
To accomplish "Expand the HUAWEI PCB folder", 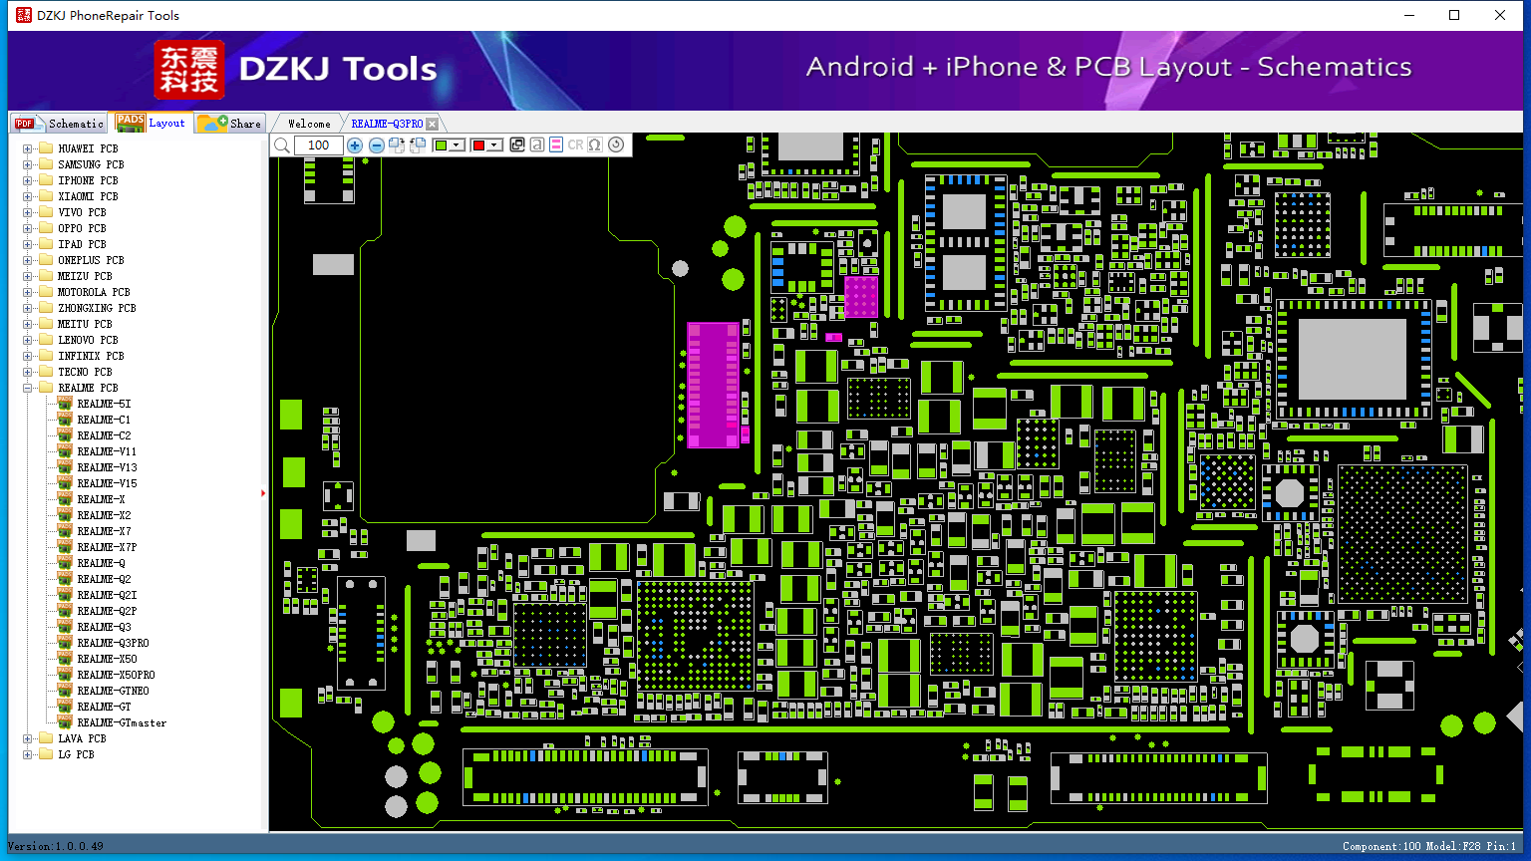I will (28, 148).
